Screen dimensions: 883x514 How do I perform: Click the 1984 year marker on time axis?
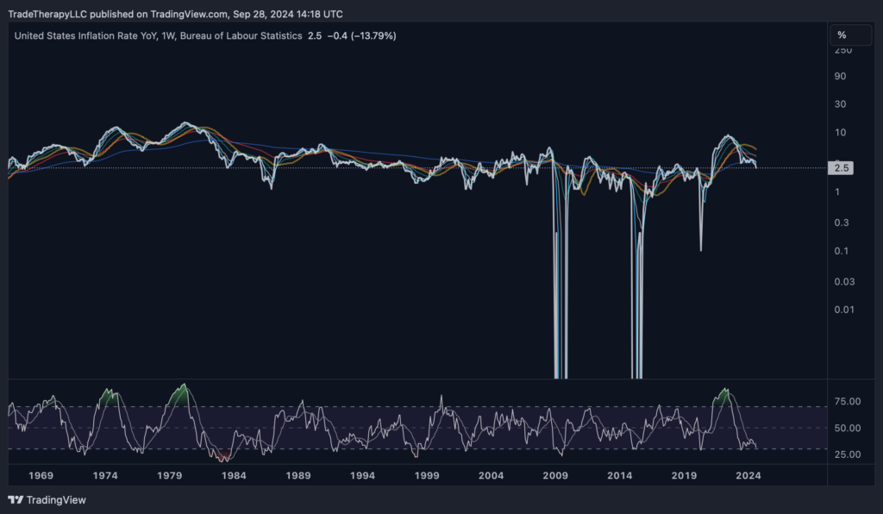234,475
